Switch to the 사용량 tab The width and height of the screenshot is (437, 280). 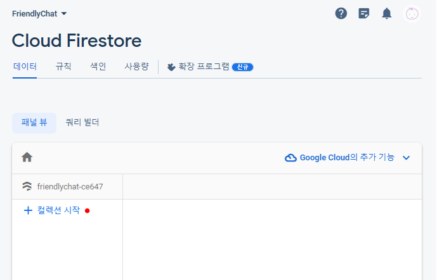tap(136, 67)
